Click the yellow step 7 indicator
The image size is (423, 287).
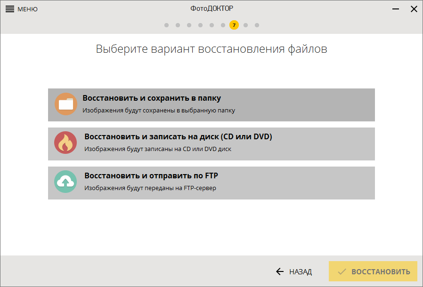pyautogui.click(x=234, y=25)
